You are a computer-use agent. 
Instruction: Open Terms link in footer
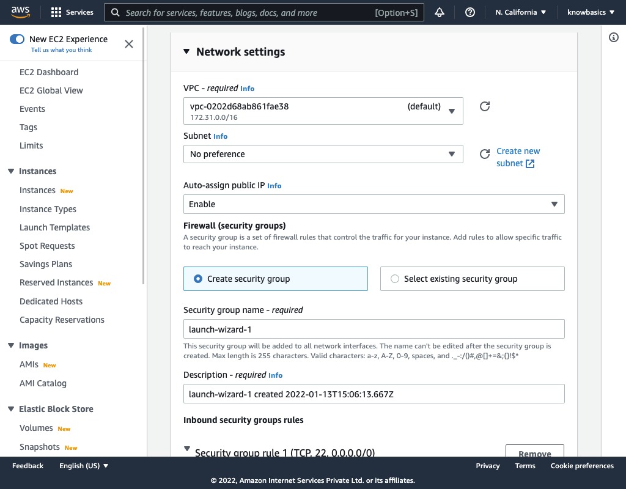pos(525,466)
